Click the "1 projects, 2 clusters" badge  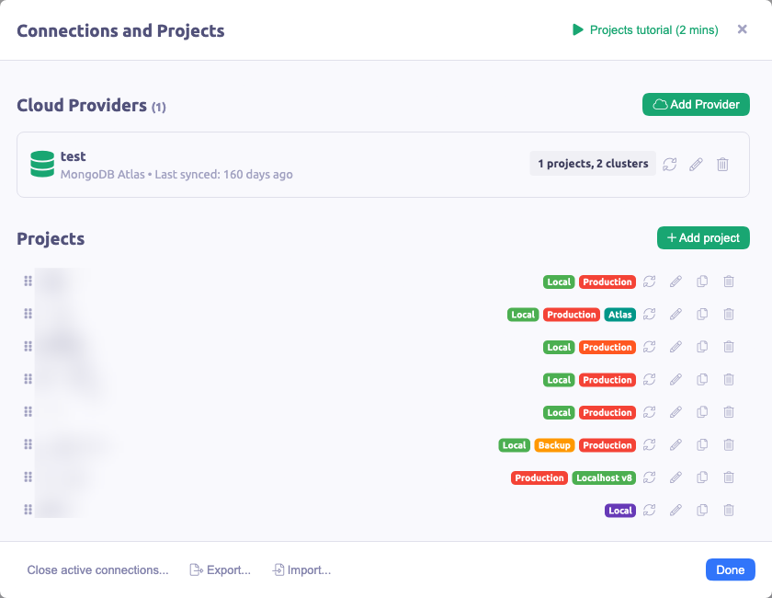(593, 164)
